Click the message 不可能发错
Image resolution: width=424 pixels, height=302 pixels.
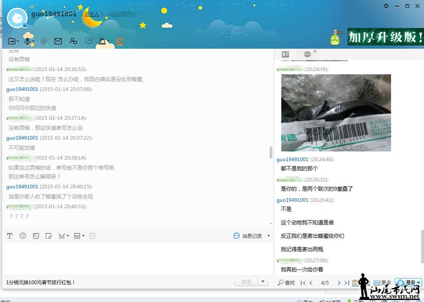(22, 148)
